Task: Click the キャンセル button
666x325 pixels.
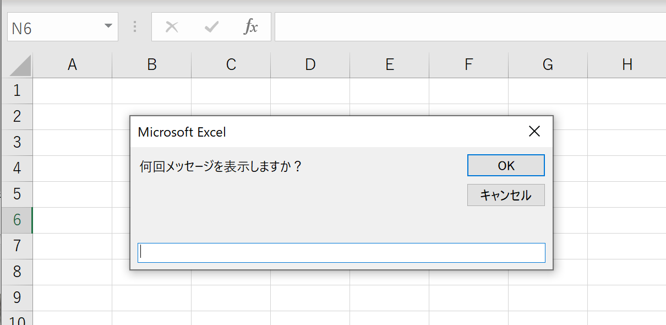Action: [x=506, y=195]
